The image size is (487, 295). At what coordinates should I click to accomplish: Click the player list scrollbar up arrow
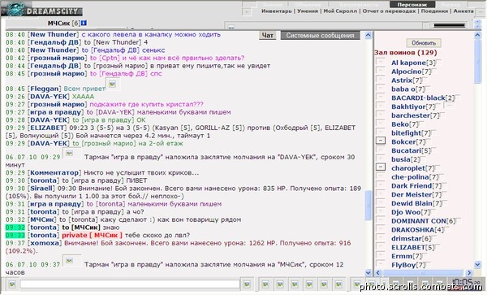click(x=478, y=35)
